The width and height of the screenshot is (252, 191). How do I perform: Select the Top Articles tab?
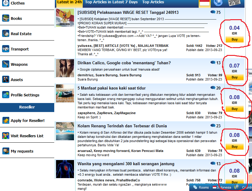pos(153,2)
